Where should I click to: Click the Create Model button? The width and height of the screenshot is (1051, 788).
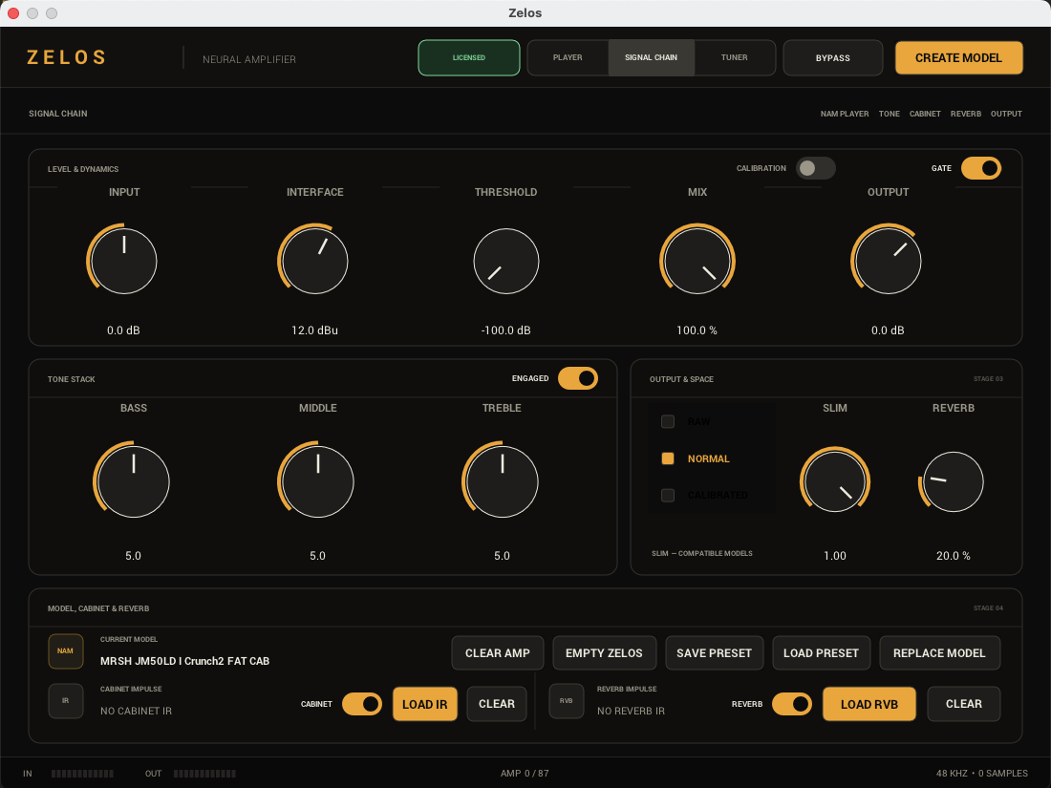coord(959,57)
